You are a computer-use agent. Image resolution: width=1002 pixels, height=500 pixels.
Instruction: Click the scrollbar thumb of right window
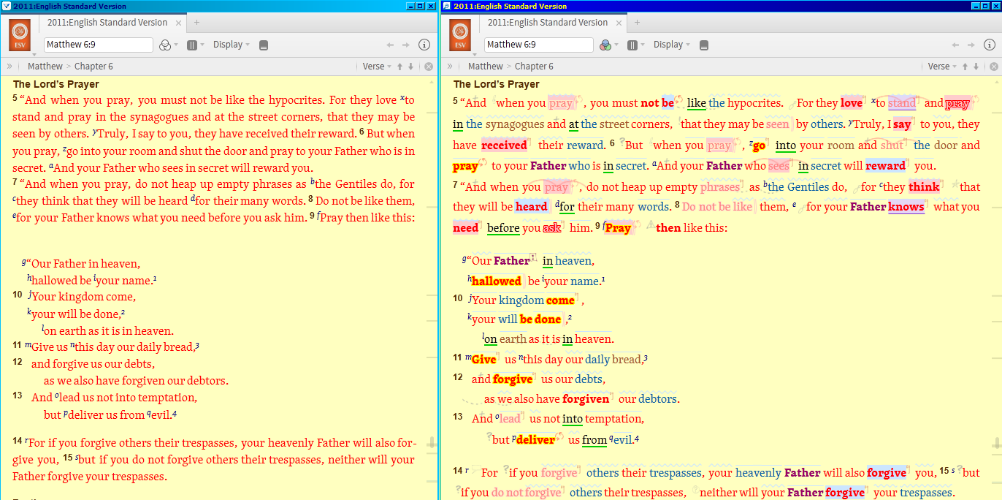[996, 443]
